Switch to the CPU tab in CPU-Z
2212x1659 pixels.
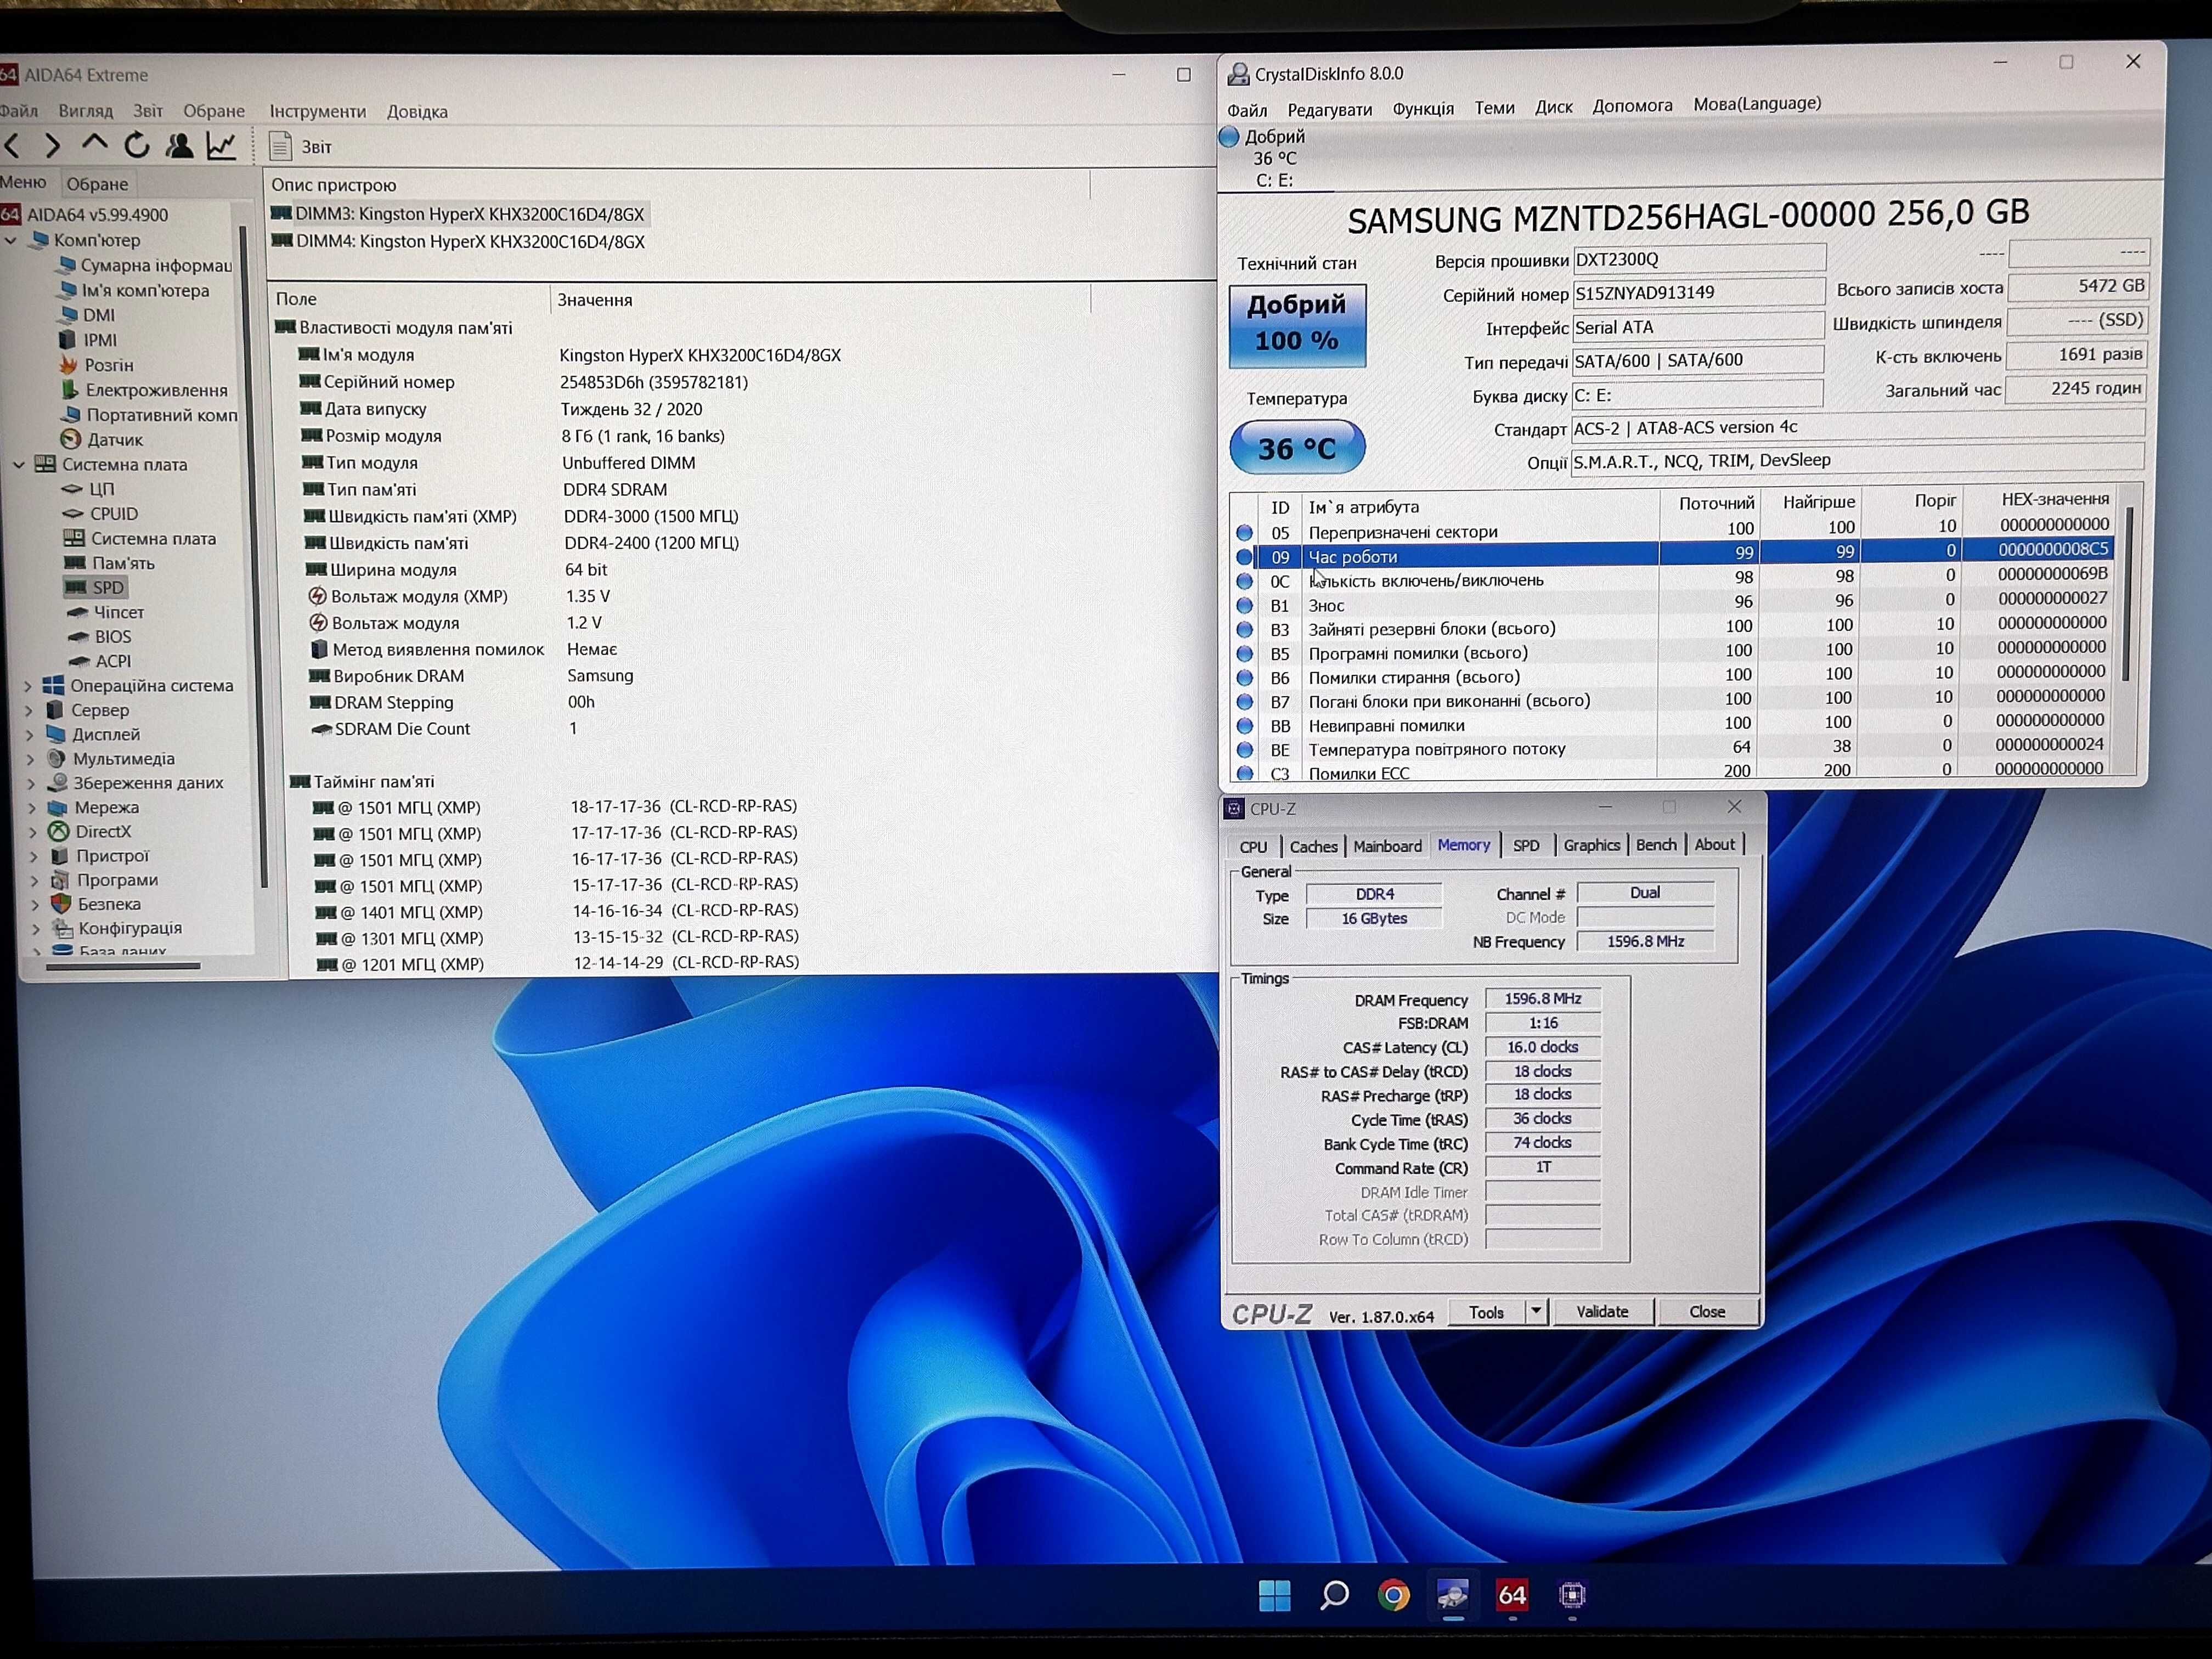tap(1253, 846)
